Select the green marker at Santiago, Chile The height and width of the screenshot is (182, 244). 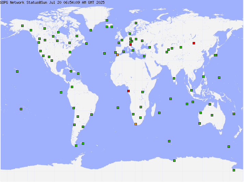tap(75, 125)
